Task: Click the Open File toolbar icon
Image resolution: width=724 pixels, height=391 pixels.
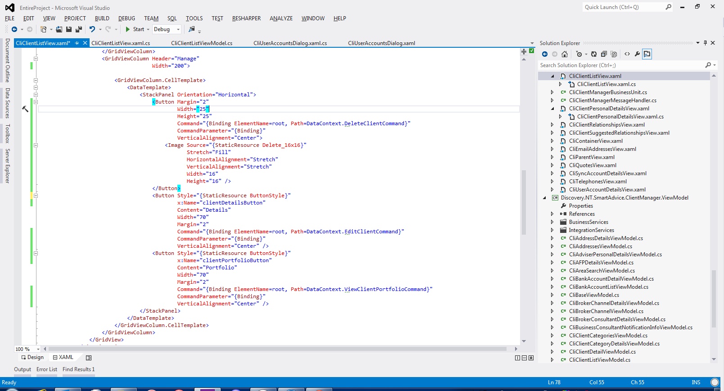Action: [x=59, y=29]
